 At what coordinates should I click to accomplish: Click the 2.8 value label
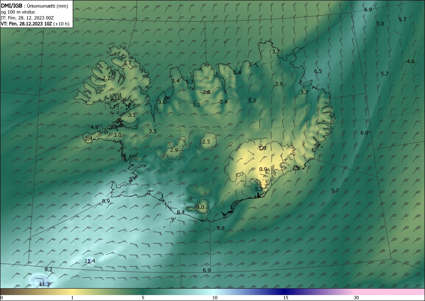click(207, 92)
